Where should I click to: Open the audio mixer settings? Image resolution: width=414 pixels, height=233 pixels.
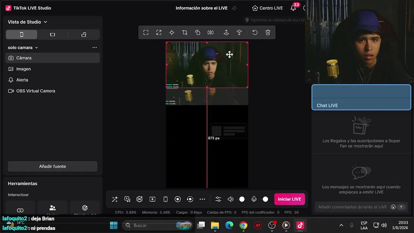point(218,199)
